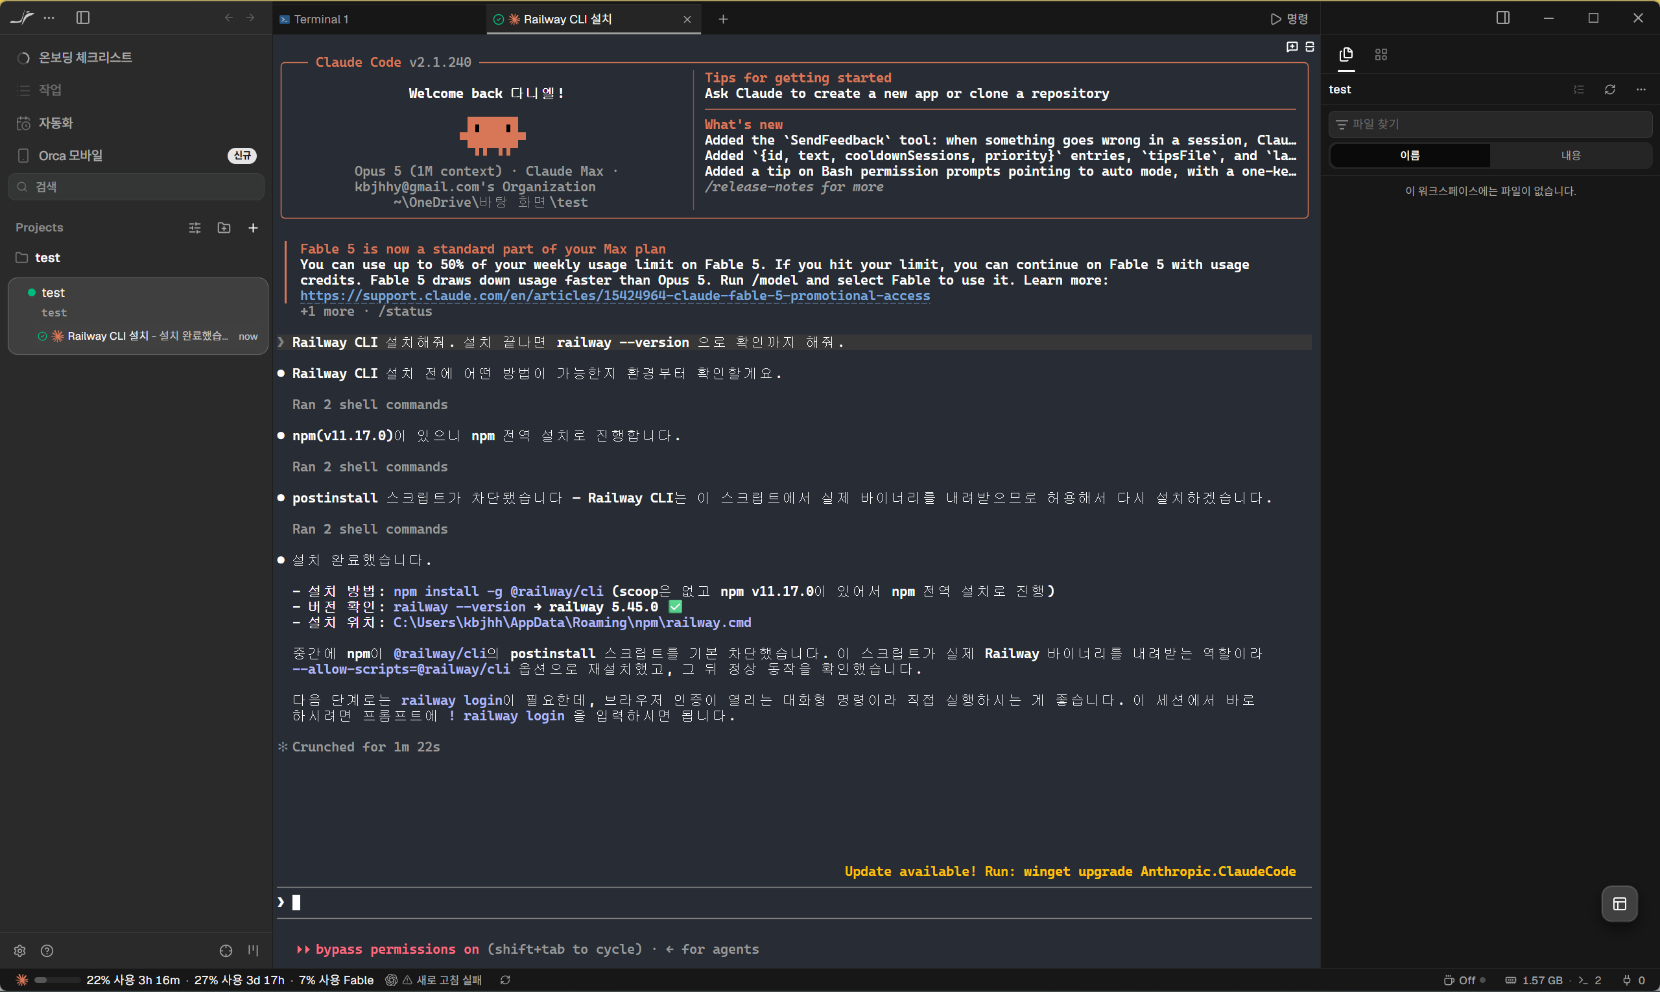Add a new tab with the plus button
The image size is (1660, 992).
tap(724, 19)
